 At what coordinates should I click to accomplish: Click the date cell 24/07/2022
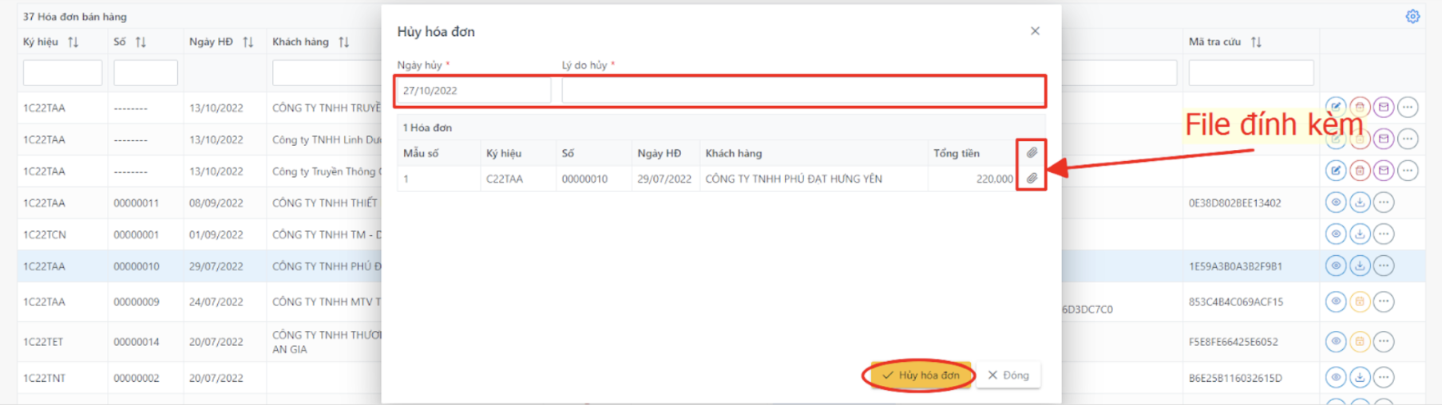[x=216, y=301]
